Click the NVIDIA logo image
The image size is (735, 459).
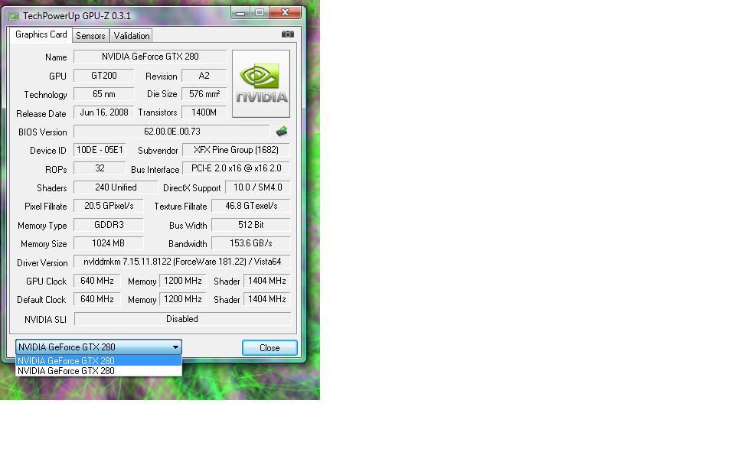[261, 84]
